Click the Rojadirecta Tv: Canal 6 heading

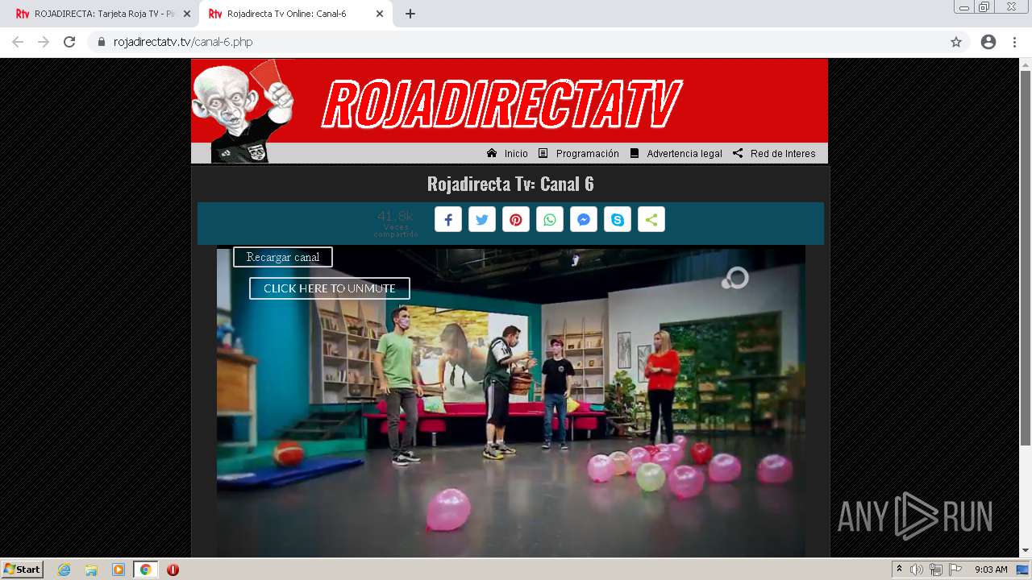(x=510, y=184)
